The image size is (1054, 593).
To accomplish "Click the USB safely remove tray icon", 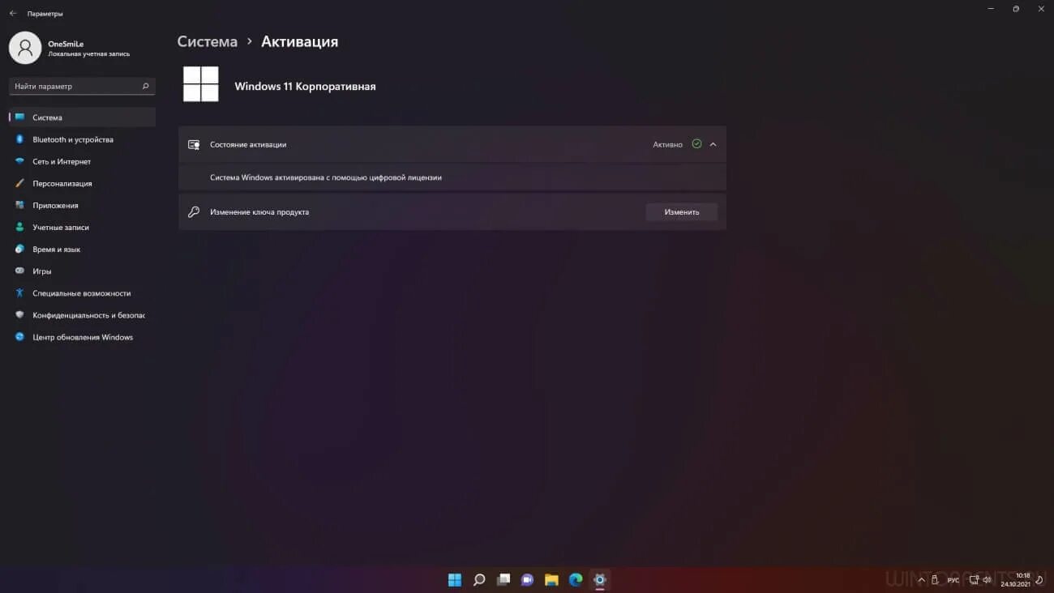I will 936,580.
